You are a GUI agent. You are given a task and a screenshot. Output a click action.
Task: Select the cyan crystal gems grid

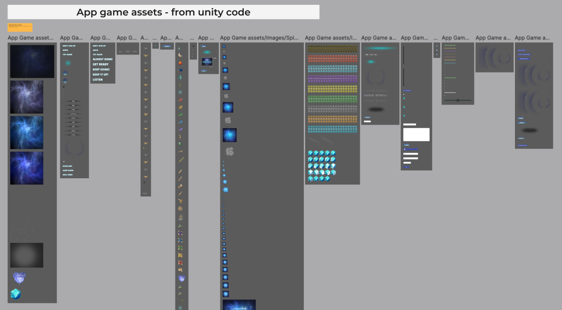pyautogui.click(x=321, y=166)
